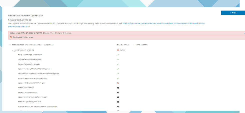Viewport: 245px width, 113px height.
Task: Click the Update VCF Service and Platform rpms step
Action: (31, 83)
